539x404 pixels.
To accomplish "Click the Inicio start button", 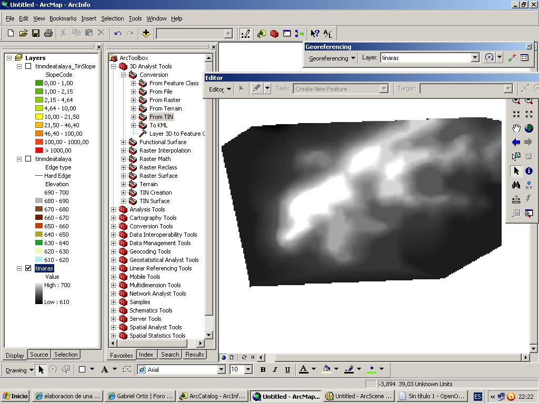I will tap(15, 396).
